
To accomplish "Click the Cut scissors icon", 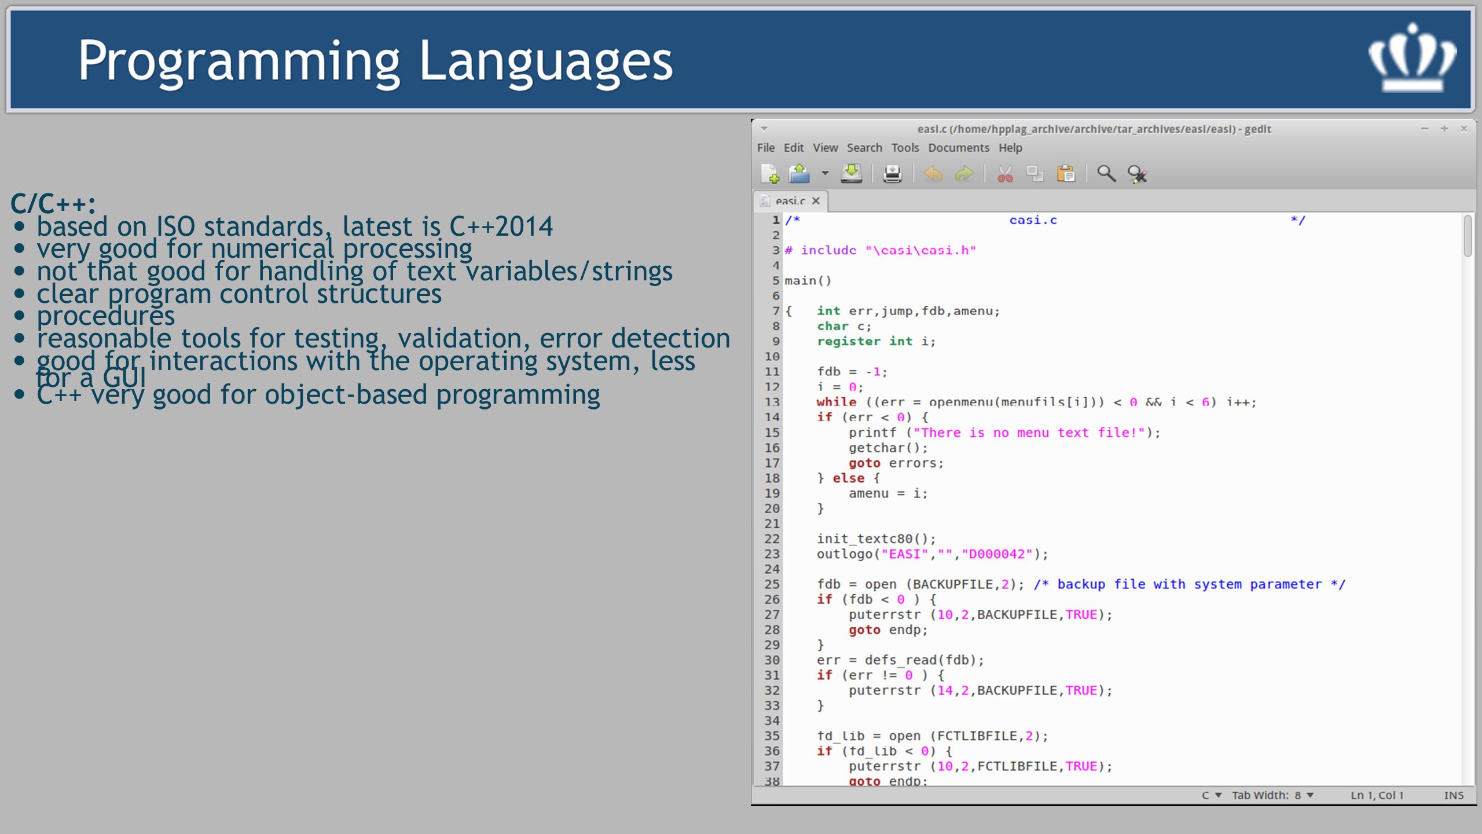I will pos(1005,174).
